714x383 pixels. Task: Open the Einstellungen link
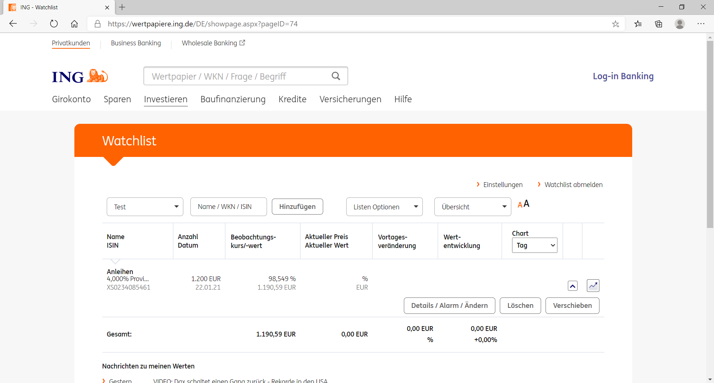[x=502, y=185]
